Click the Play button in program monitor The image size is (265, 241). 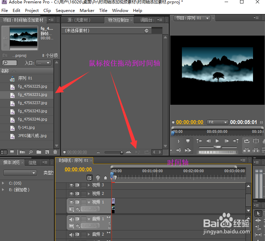[x=217, y=141]
